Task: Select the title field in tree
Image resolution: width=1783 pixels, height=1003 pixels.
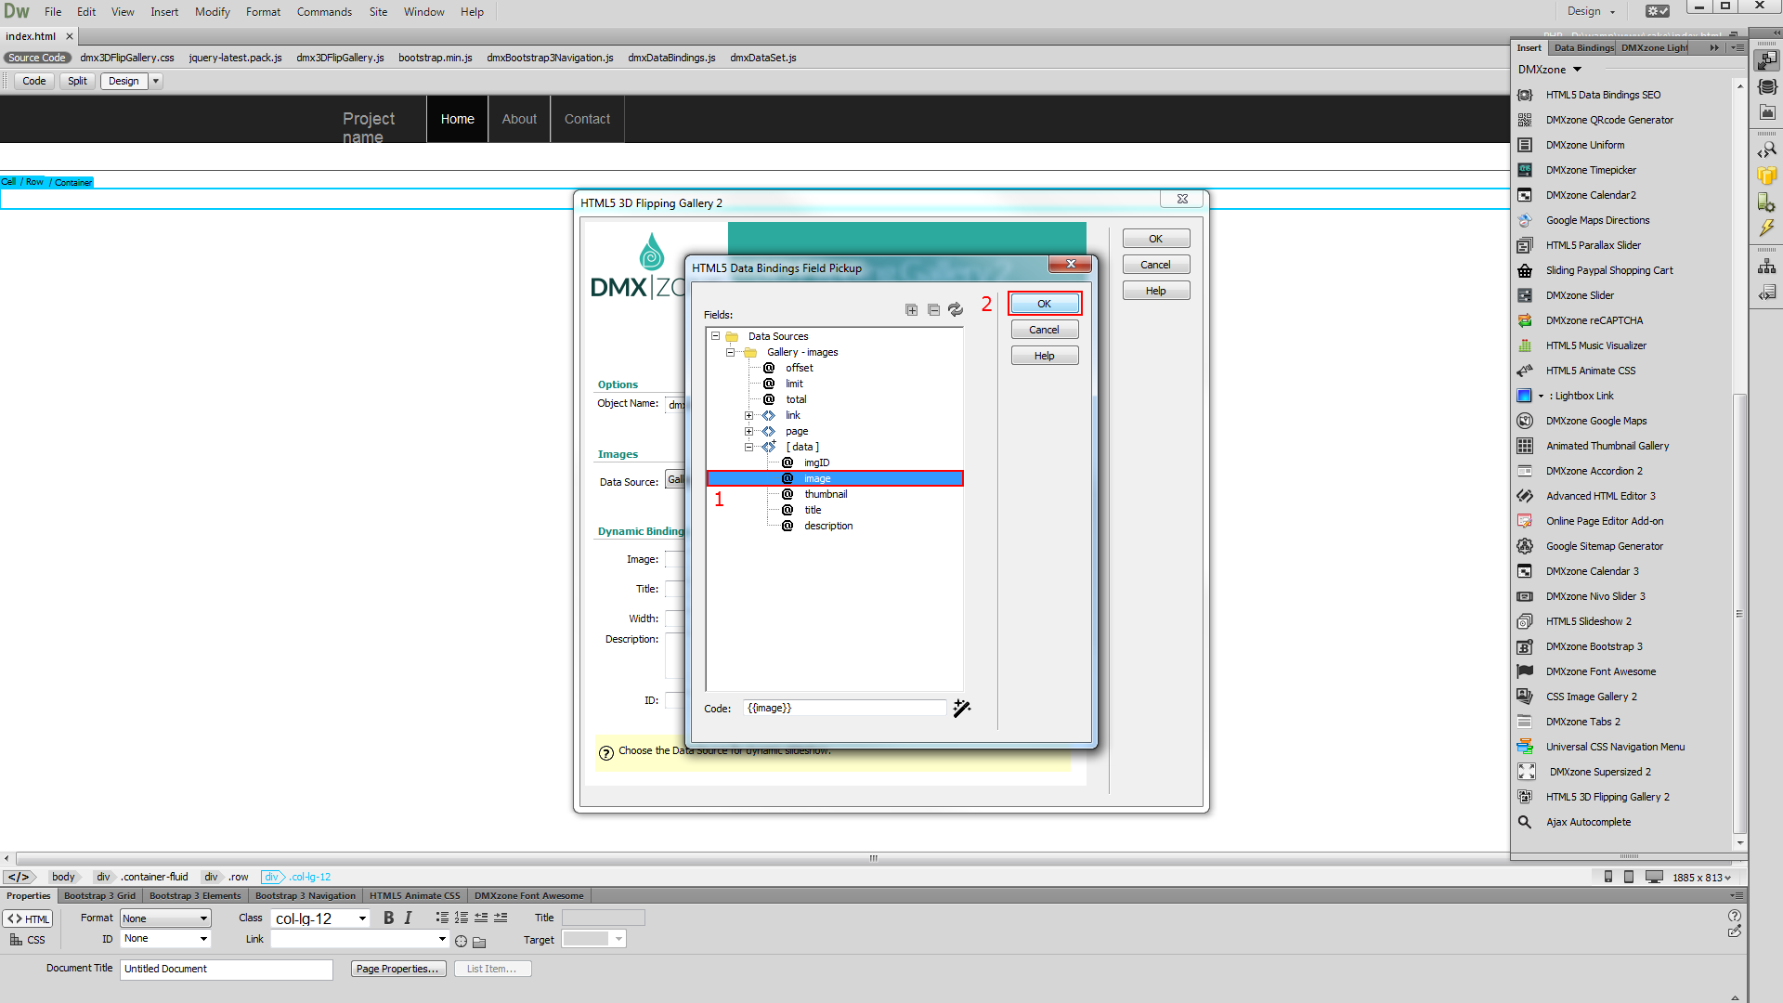Action: click(813, 510)
